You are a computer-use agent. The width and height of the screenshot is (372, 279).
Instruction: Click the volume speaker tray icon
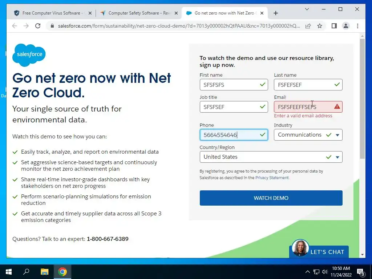pyautogui.click(x=325, y=272)
